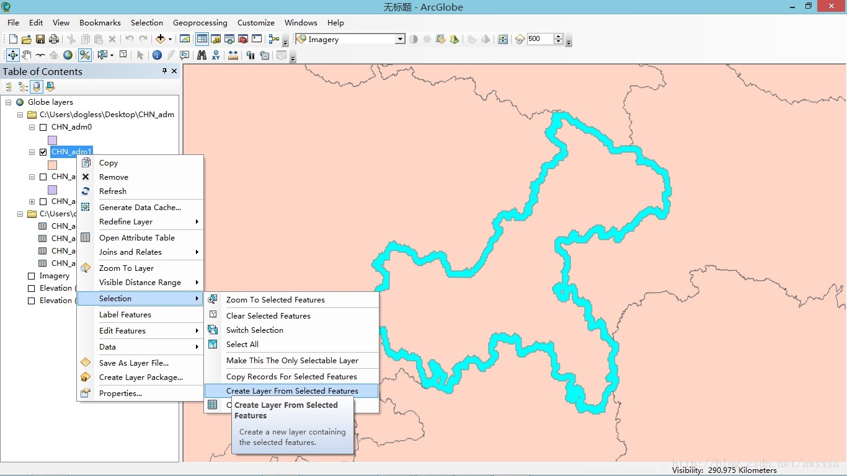Select Open Attribute Table in context menu

[x=140, y=238]
